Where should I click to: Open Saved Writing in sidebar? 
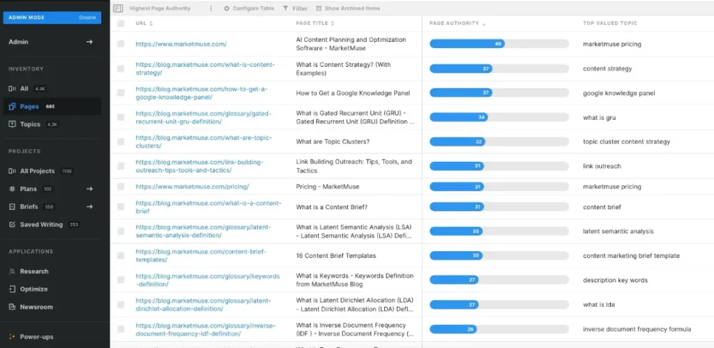(x=41, y=225)
